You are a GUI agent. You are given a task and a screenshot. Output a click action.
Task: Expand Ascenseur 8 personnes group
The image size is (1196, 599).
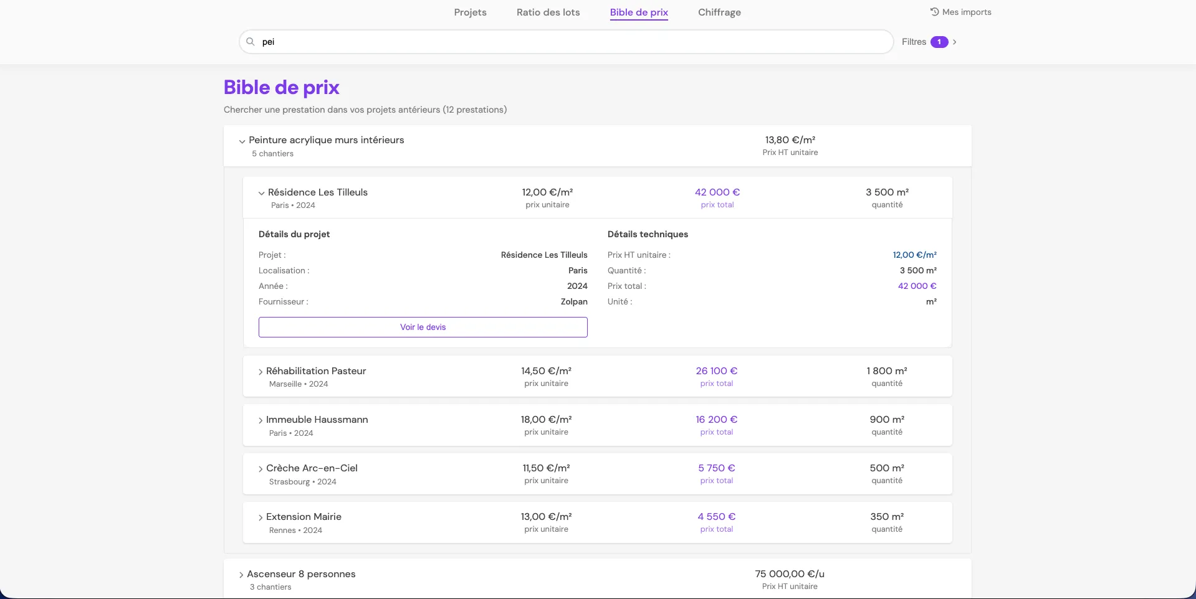(241, 575)
